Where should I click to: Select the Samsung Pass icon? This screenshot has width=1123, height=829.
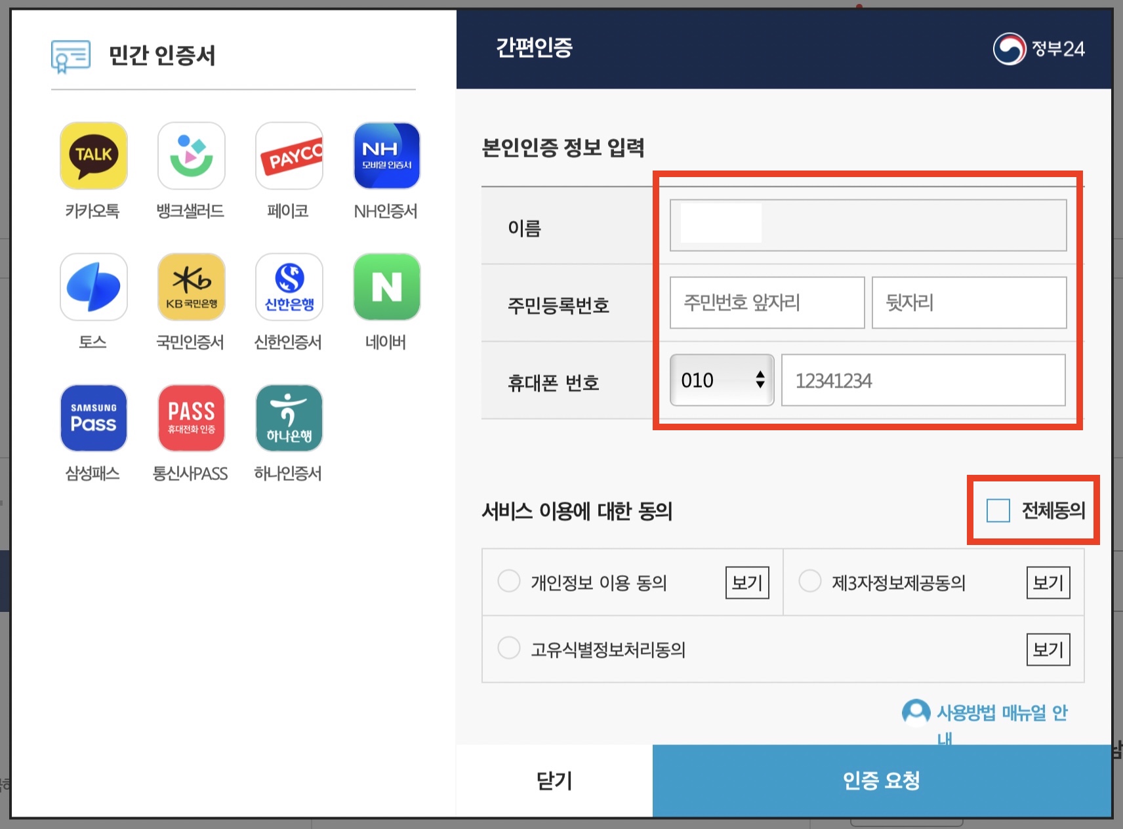tap(93, 418)
